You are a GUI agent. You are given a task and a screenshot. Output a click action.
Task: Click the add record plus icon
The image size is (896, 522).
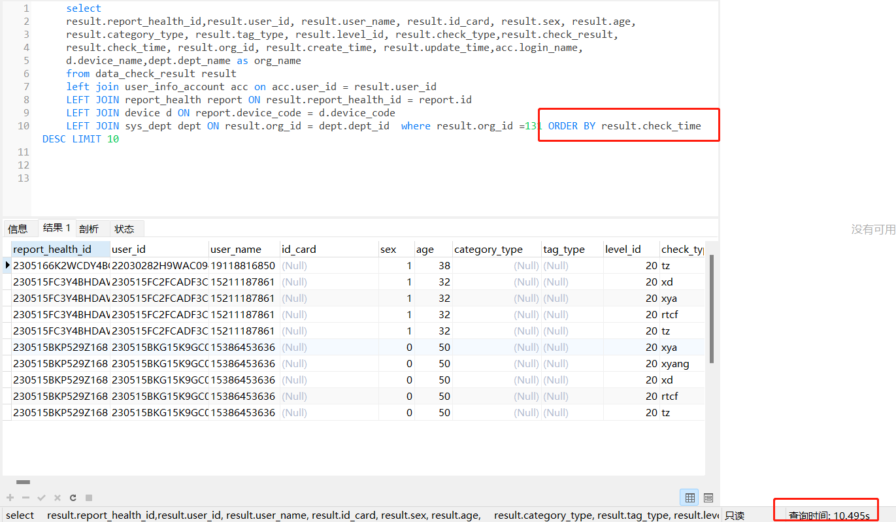[x=10, y=498]
